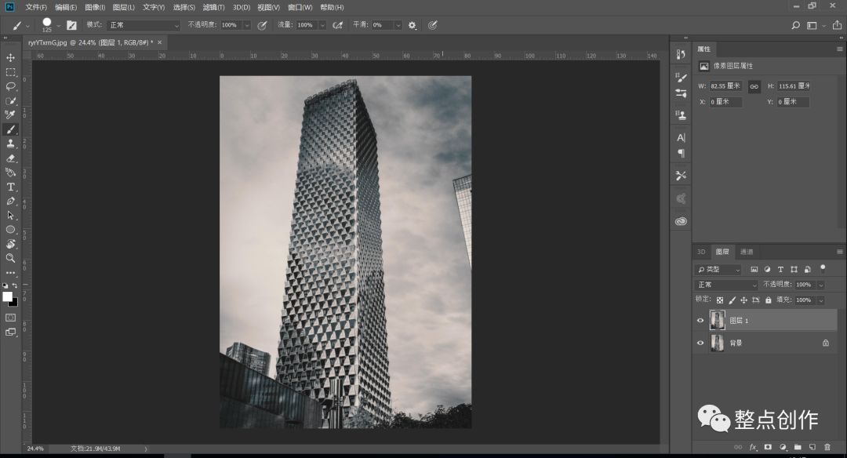Toggle pressure for opacity icon

[262, 25]
